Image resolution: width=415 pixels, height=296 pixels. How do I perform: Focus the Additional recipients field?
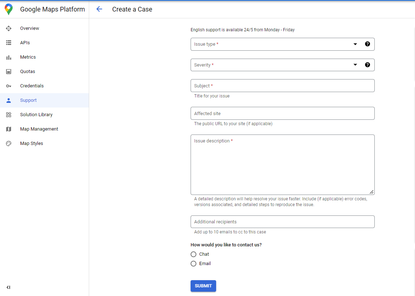point(282,222)
